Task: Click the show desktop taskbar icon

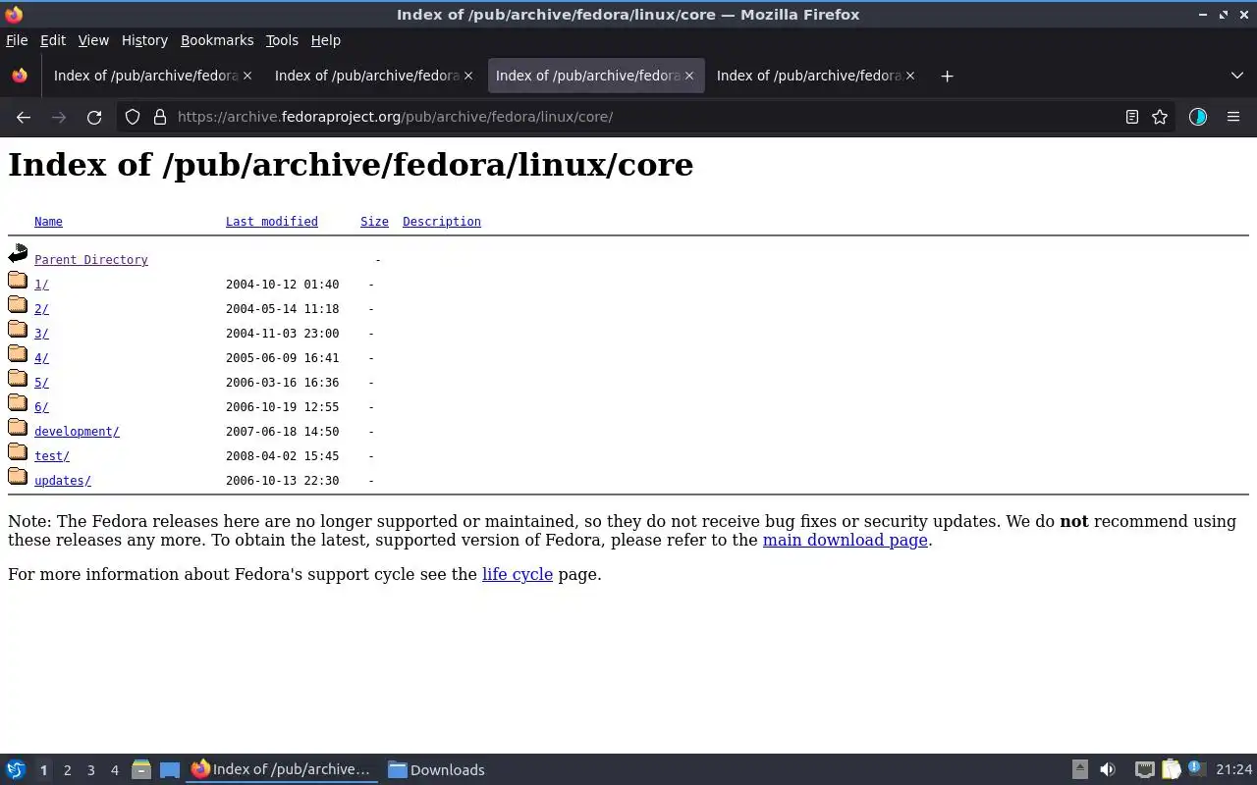Action: tap(169, 770)
